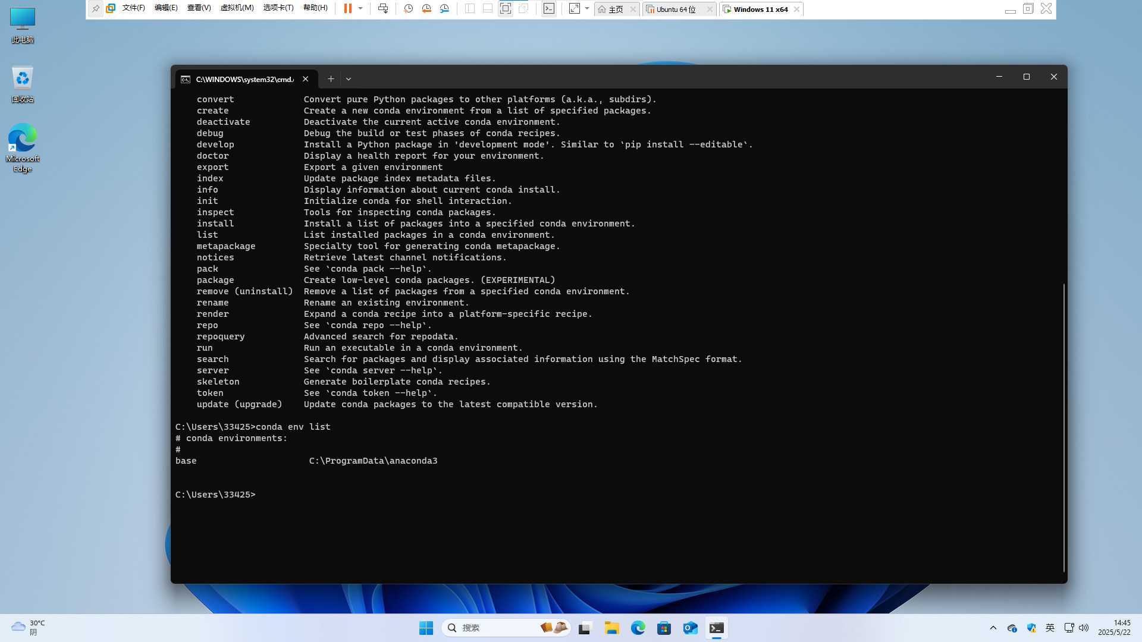Open the volume speaker tray icon
The width and height of the screenshot is (1142, 642).
point(1084,628)
